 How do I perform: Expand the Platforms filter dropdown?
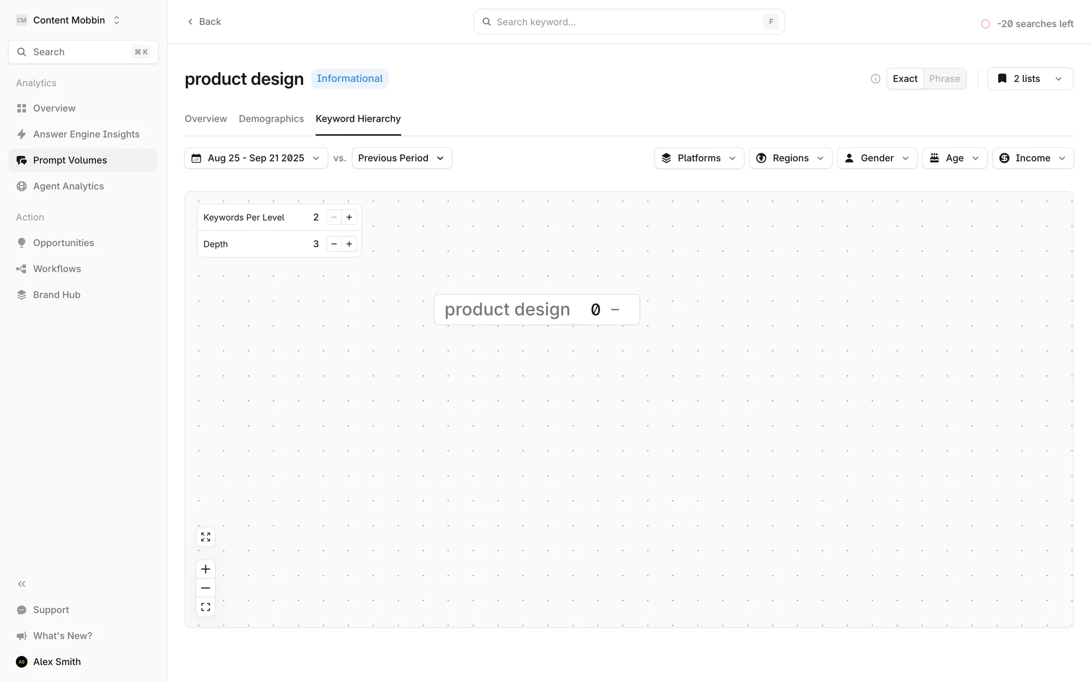pyautogui.click(x=698, y=158)
